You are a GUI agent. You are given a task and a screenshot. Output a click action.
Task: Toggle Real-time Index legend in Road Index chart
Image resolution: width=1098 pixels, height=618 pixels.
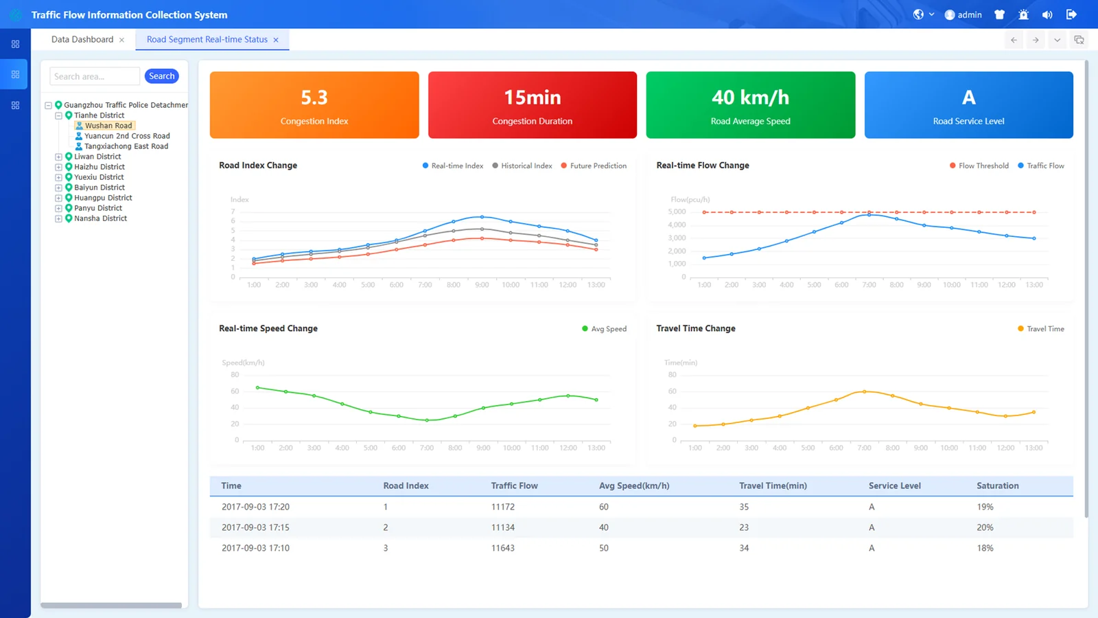tap(453, 165)
